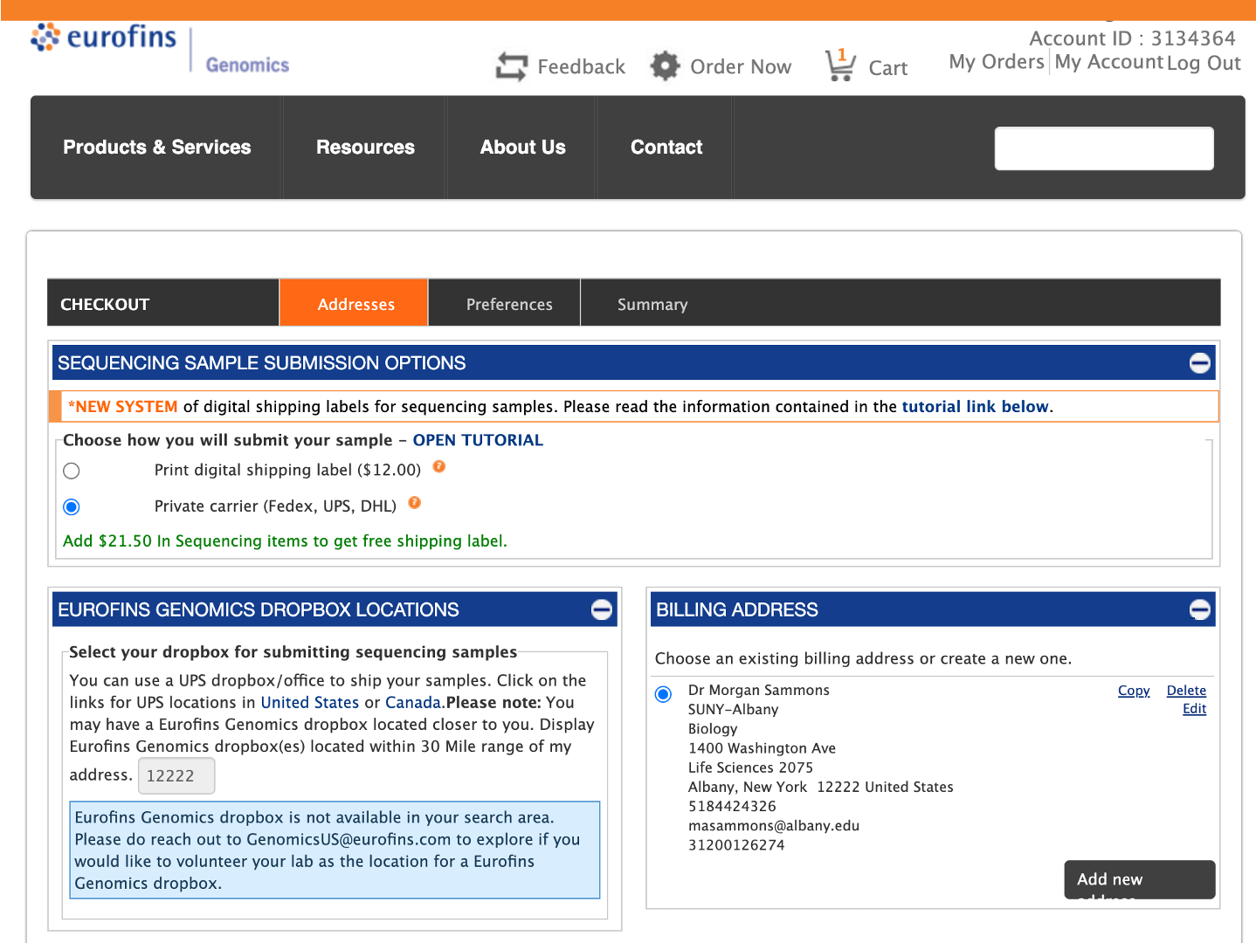Edit the billing address
This screenshot has width=1256, height=943.
click(1194, 709)
